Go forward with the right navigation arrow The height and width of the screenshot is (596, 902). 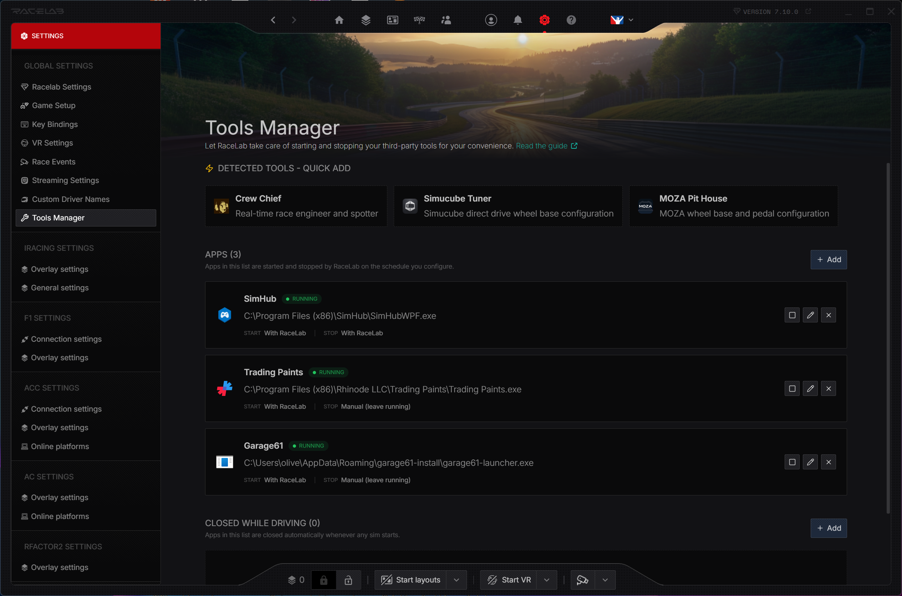[x=294, y=20]
